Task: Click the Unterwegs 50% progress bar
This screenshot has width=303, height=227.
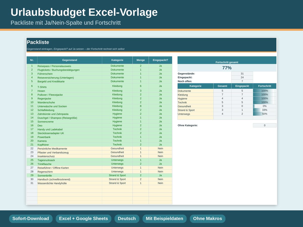Action: coord(265,114)
